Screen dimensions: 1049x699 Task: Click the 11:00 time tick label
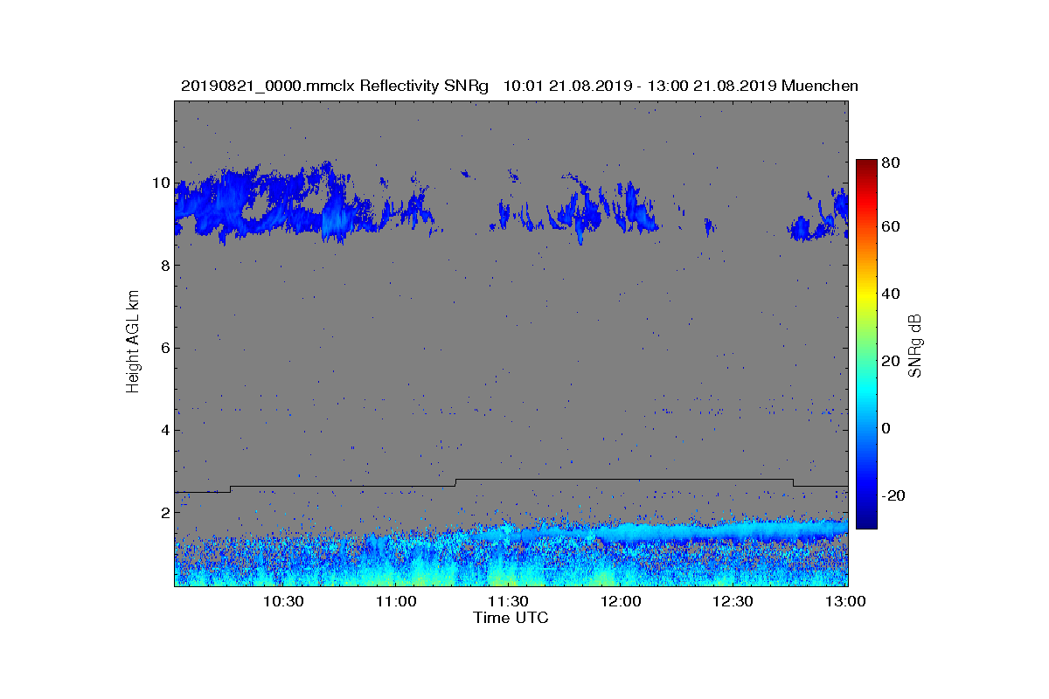(396, 602)
